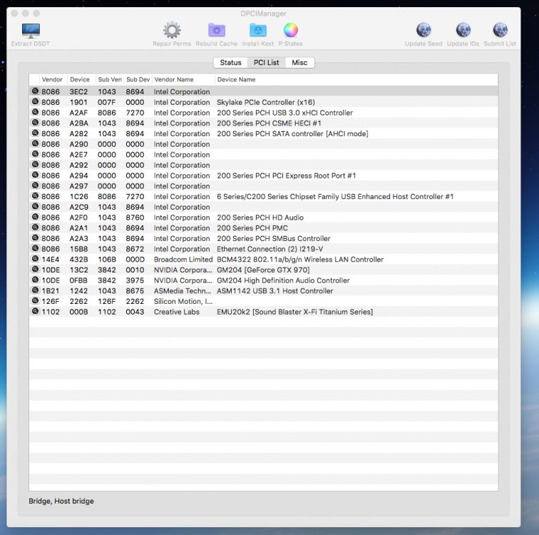Click the Creative Labs vendor name cell

177,312
